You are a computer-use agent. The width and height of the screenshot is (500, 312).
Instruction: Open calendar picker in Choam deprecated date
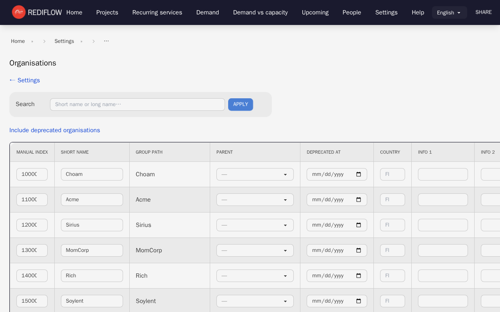tap(359, 174)
